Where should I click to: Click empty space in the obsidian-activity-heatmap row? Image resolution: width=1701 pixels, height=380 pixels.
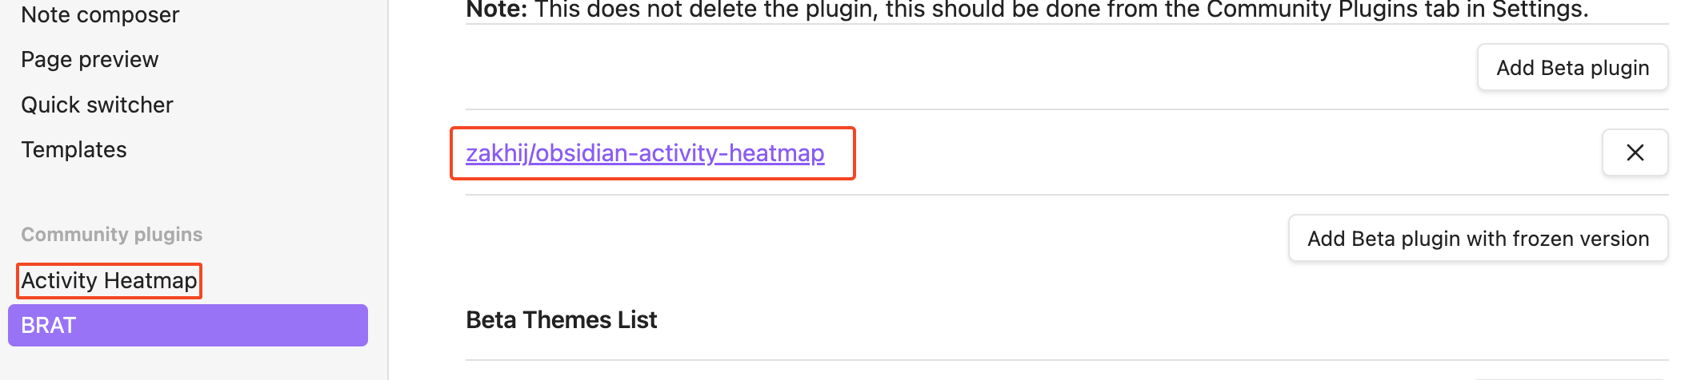click(x=1200, y=152)
